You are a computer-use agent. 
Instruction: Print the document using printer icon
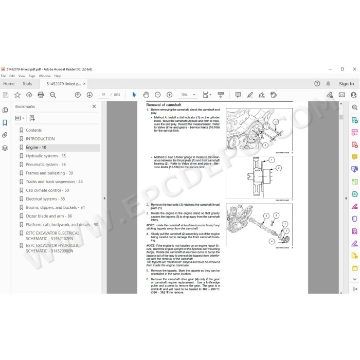41,95
